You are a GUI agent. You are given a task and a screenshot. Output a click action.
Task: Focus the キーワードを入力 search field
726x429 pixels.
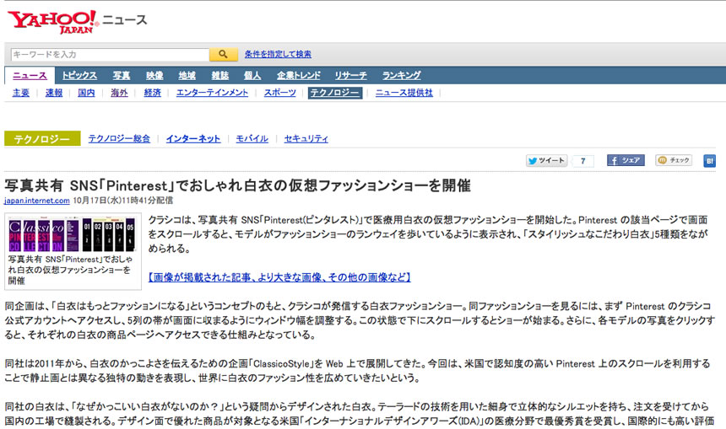pyautogui.click(x=111, y=55)
